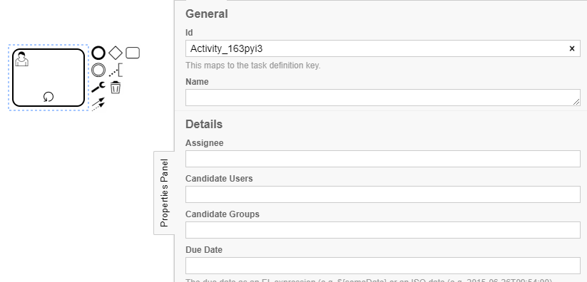This screenshot has width=587, height=282.
Task: Open the wrench change-type menu
Action: click(98, 88)
